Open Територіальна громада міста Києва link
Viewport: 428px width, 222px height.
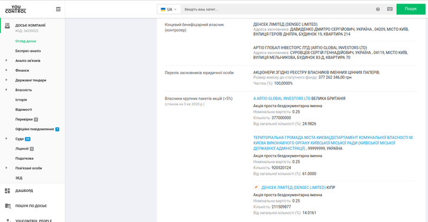[x=333, y=143]
